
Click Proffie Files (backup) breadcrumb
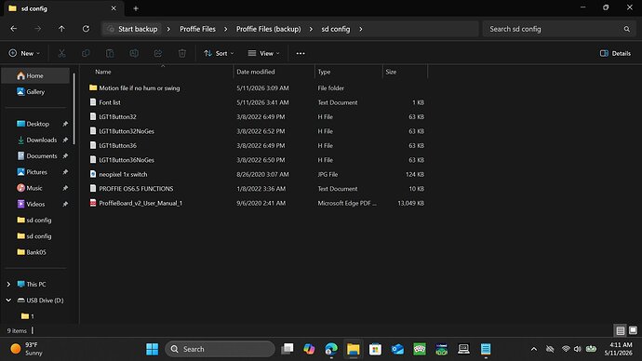(269, 29)
